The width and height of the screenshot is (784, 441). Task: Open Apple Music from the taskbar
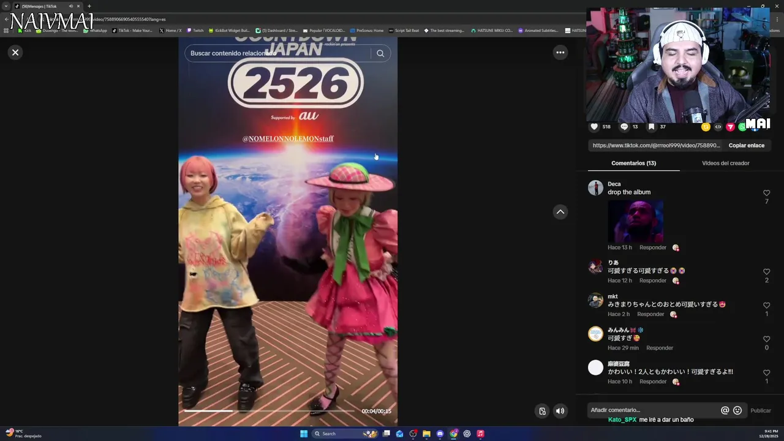480,434
